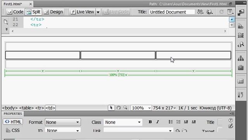Viewport: 248px width, 140px height.
Task: Toggle Italic formatting
Action: point(158,122)
